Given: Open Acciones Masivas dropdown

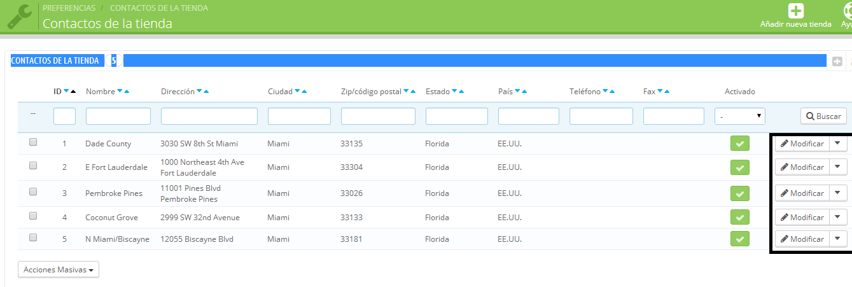Looking at the screenshot, I should pyautogui.click(x=59, y=270).
